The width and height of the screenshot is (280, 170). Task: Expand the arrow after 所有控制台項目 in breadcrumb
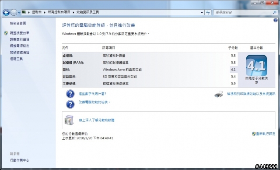73,12
